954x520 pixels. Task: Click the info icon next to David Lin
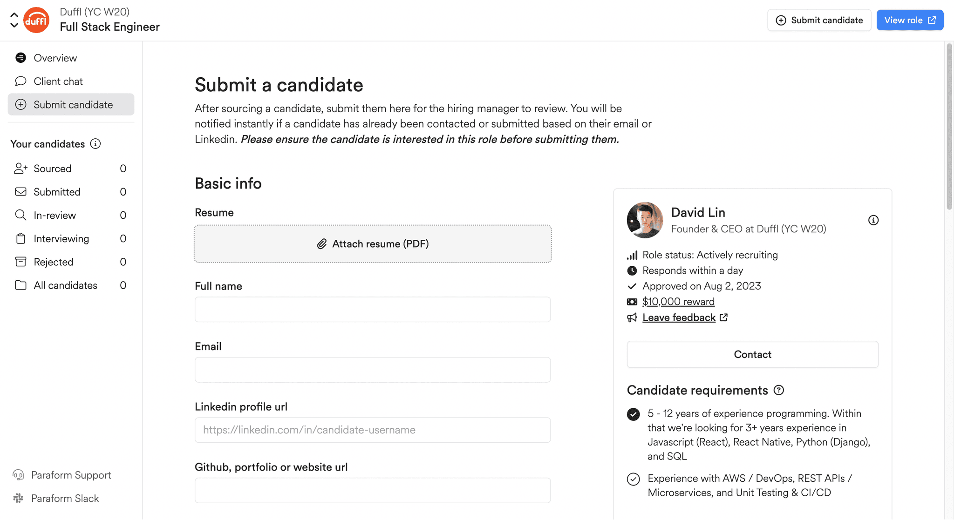(873, 220)
